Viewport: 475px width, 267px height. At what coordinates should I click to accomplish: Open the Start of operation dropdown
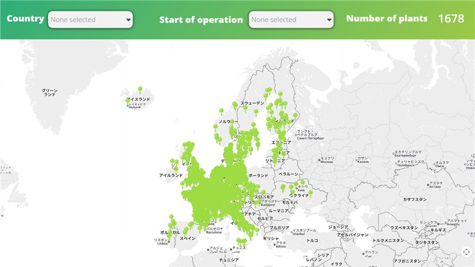[x=291, y=20]
